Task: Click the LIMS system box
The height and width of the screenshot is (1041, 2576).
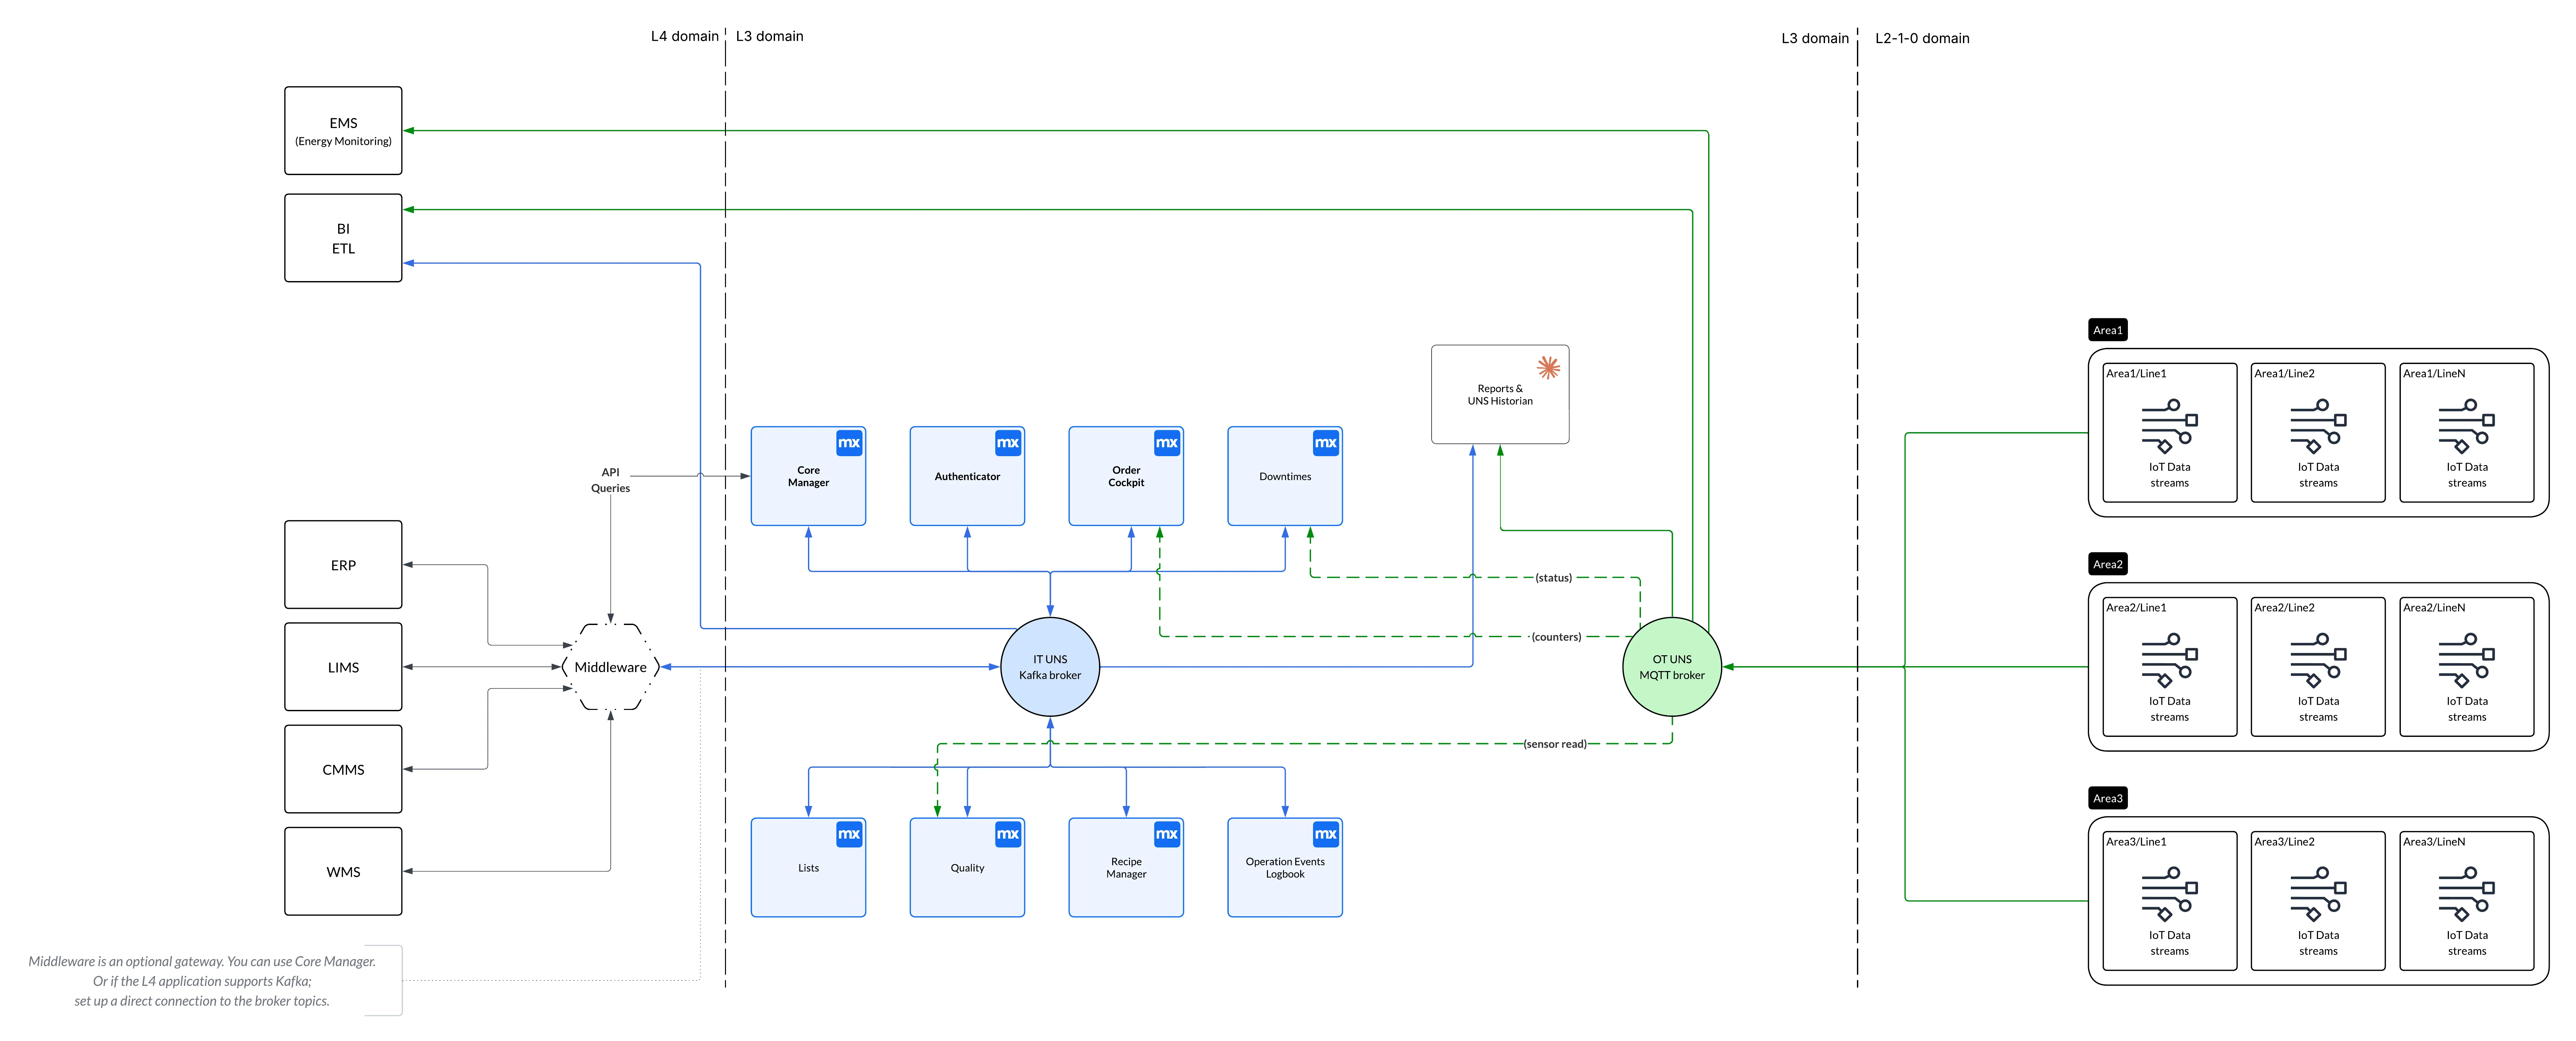Action: tap(343, 667)
